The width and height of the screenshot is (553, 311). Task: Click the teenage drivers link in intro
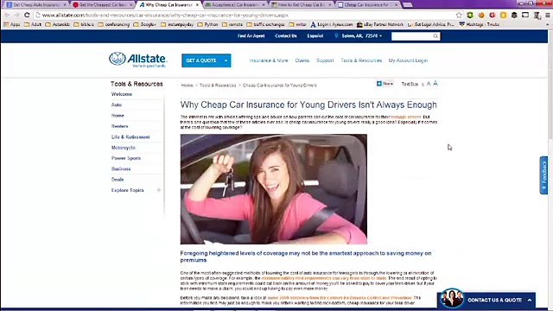[405, 117]
